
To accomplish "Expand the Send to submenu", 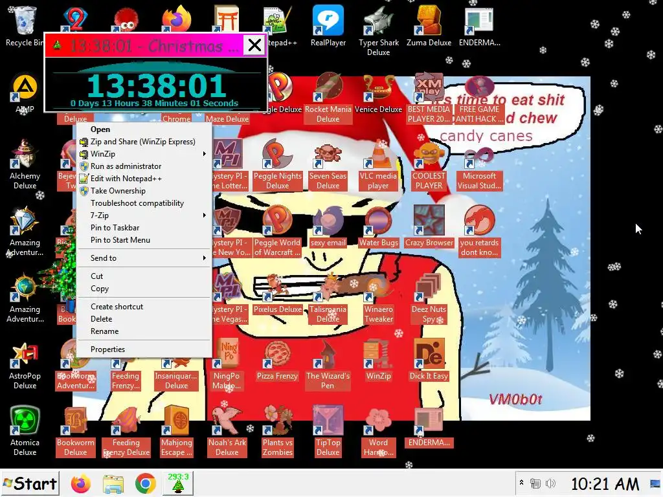I will tap(144, 258).
